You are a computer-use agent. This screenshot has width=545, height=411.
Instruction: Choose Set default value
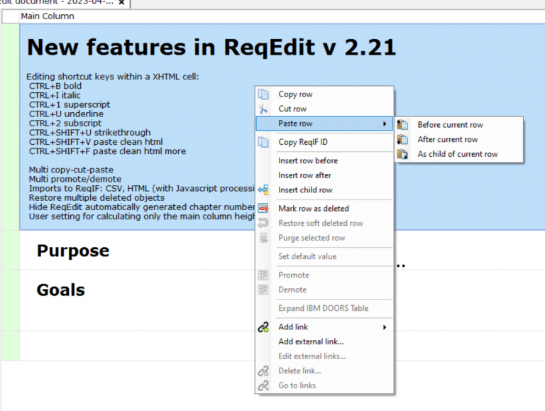[x=324, y=256]
